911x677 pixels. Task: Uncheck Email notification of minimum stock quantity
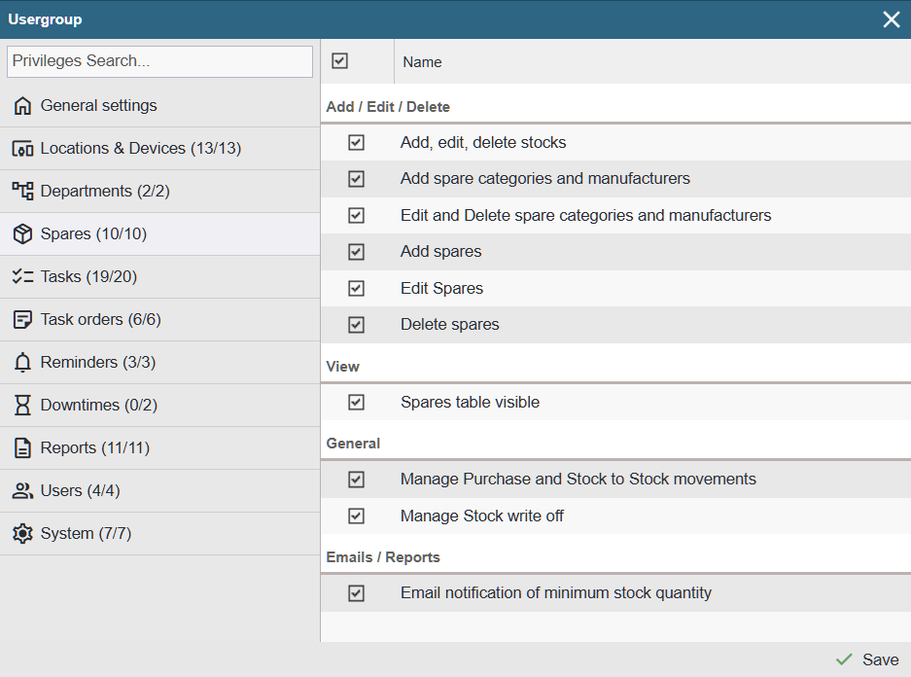(x=356, y=592)
